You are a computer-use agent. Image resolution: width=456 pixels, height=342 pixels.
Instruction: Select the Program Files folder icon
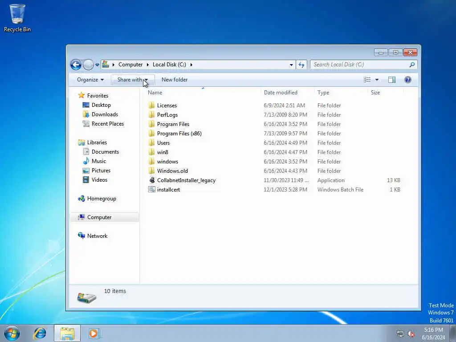pos(151,124)
